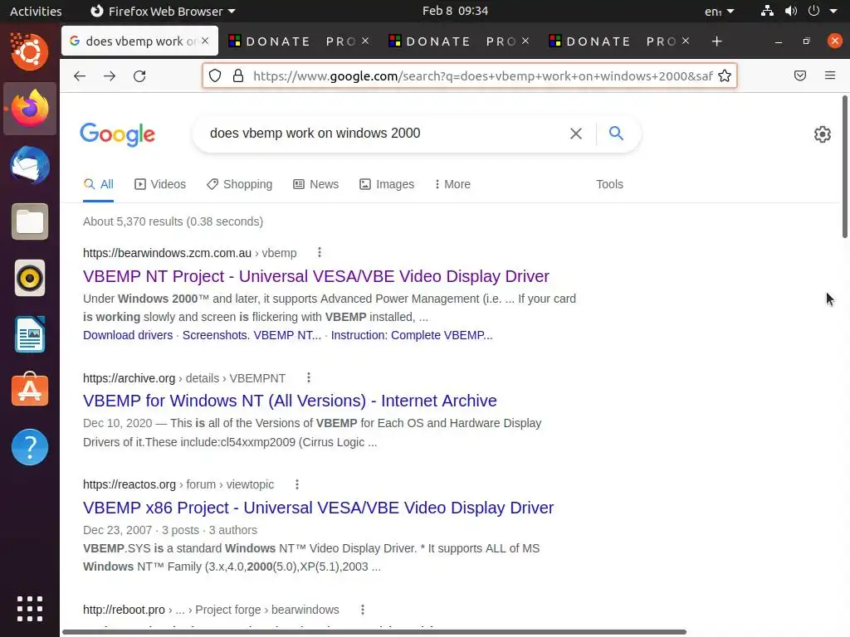Submit search with magnifier icon

pyautogui.click(x=616, y=134)
